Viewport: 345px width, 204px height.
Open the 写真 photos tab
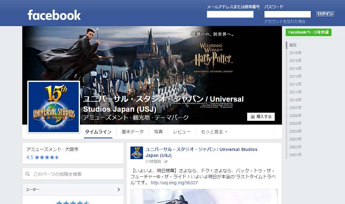[158, 132]
